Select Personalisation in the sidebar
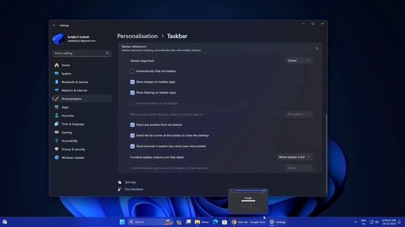This screenshot has width=405, height=227. click(82, 99)
